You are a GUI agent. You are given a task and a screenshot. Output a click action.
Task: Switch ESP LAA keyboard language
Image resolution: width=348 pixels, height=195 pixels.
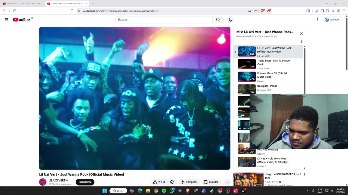tap(320, 191)
